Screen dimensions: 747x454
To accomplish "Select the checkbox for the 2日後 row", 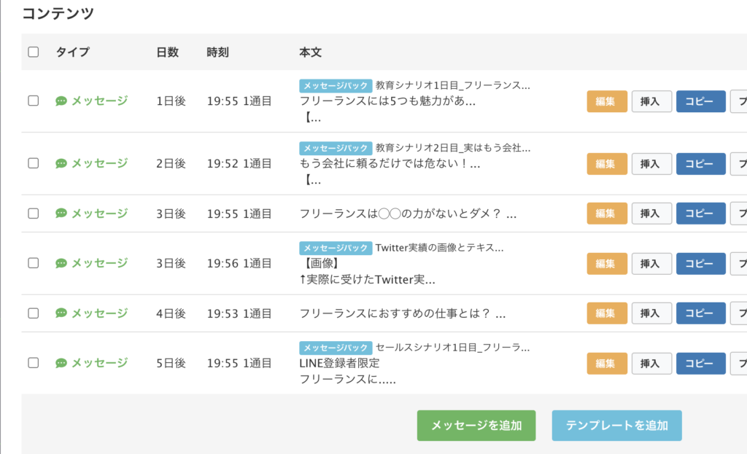I will coord(33,163).
